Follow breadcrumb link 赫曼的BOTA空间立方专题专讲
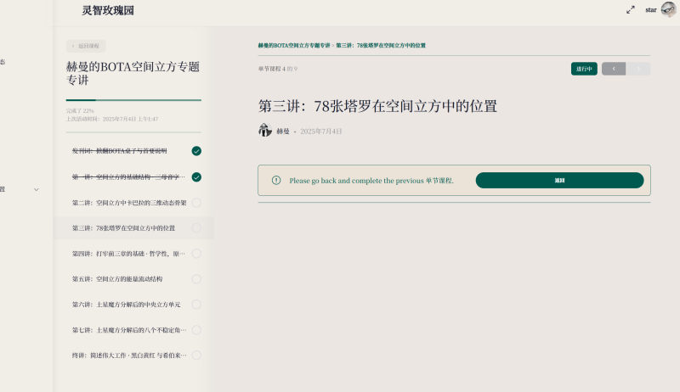Screen dimensions: 680x392 click(x=294, y=46)
